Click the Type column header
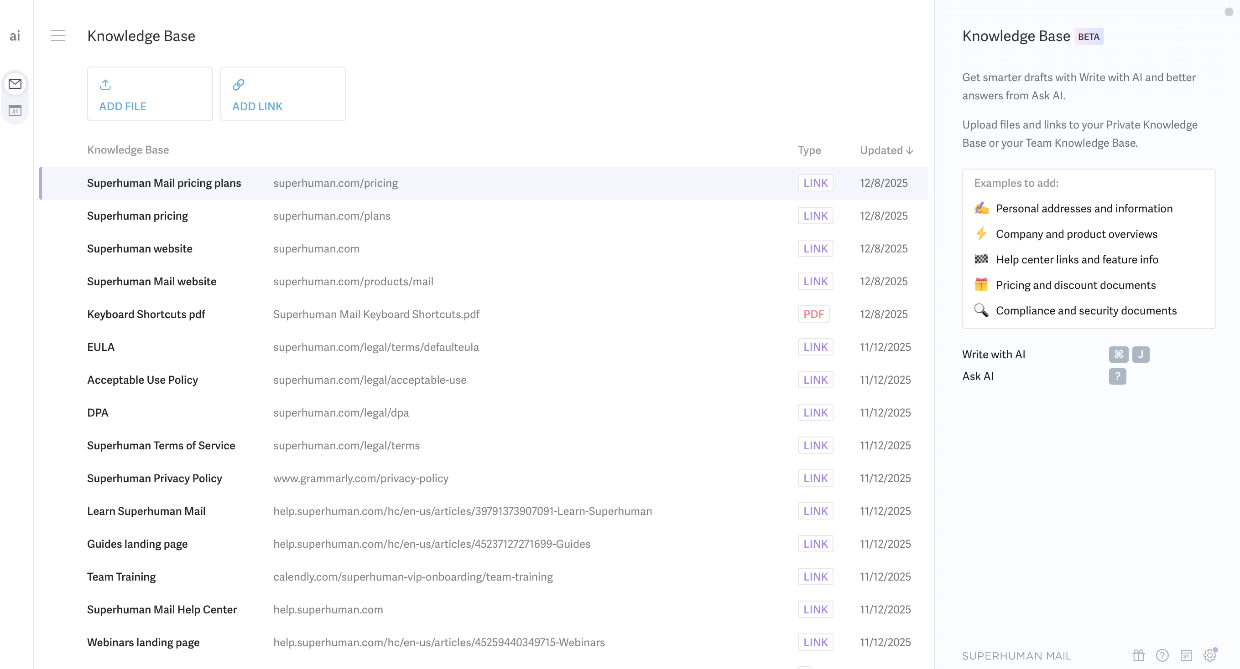This screenshot has width=1240, height=669. [809, 150]
